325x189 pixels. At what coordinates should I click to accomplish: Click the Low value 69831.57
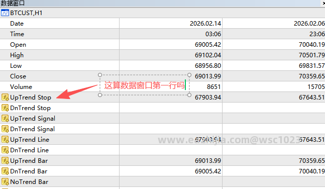(312, 66)
